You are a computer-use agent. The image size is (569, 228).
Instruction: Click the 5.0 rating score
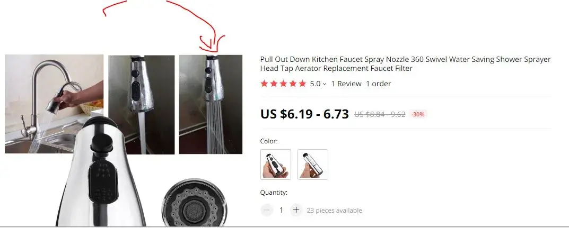[x=315, y=84]
